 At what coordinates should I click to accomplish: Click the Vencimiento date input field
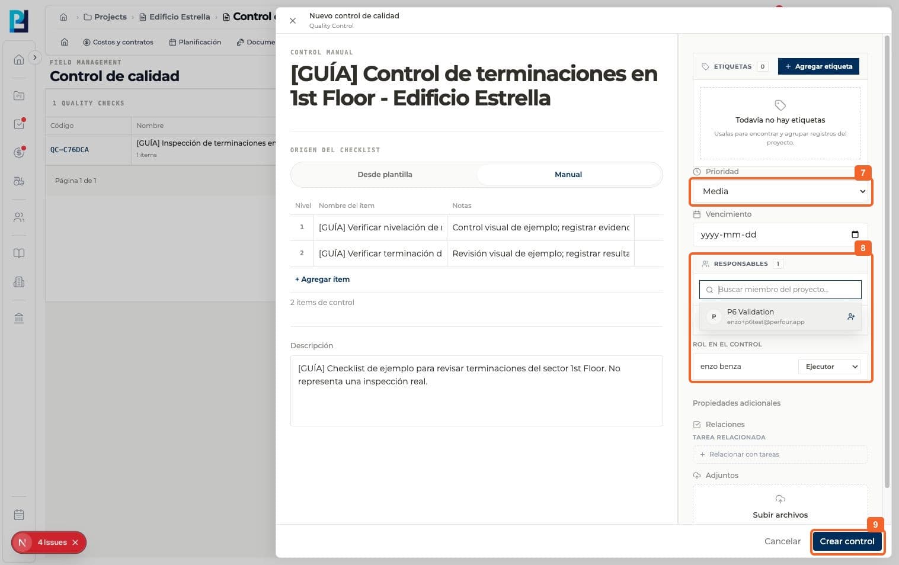[780, 235]
